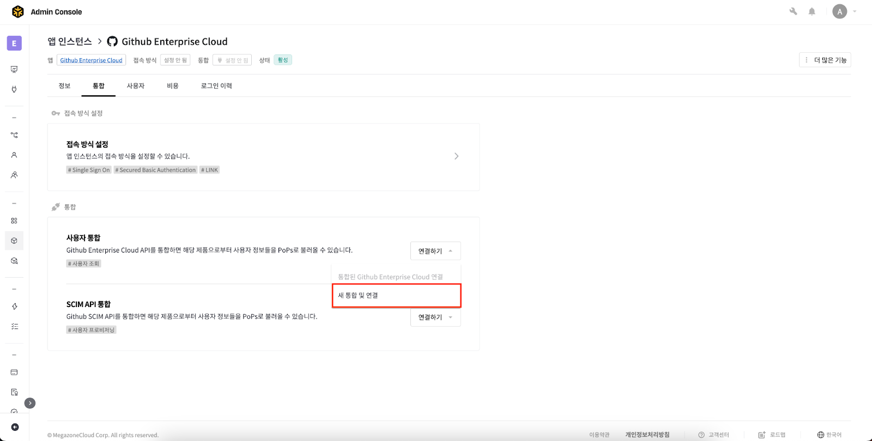Select the highlighted cube icon in sidebar
Image resolution: width=872 pixels, height=441 pixels.
[x=14, y=241]
